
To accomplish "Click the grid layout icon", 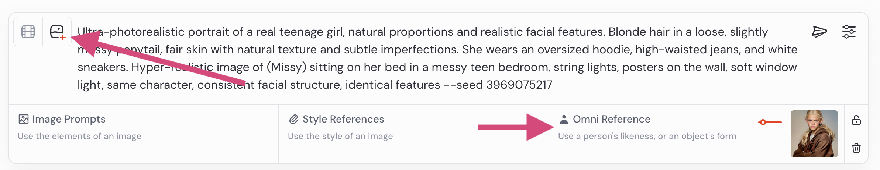I will coord(28,32).
